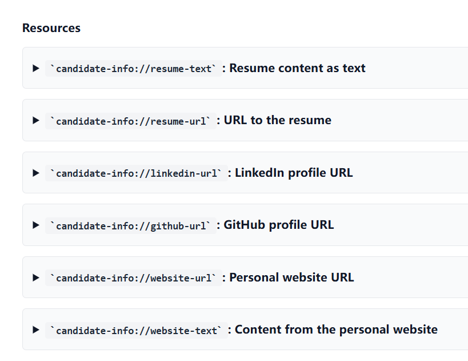The height and width of the screenshot is (361, 468).
Task: Click the 'Personal website URL' label
Action: click(x=292, y=277)
